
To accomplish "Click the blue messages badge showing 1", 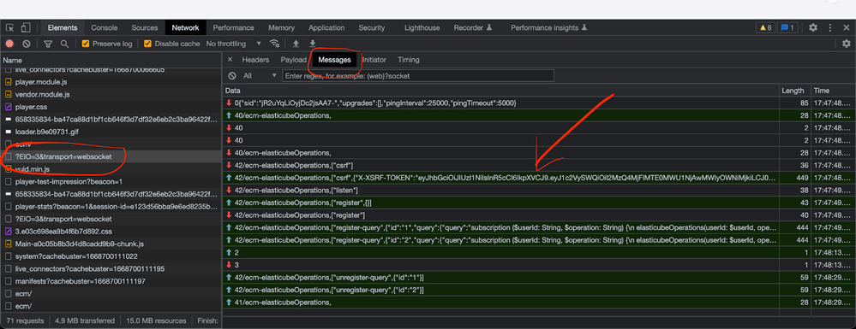I will click(787, 27).
